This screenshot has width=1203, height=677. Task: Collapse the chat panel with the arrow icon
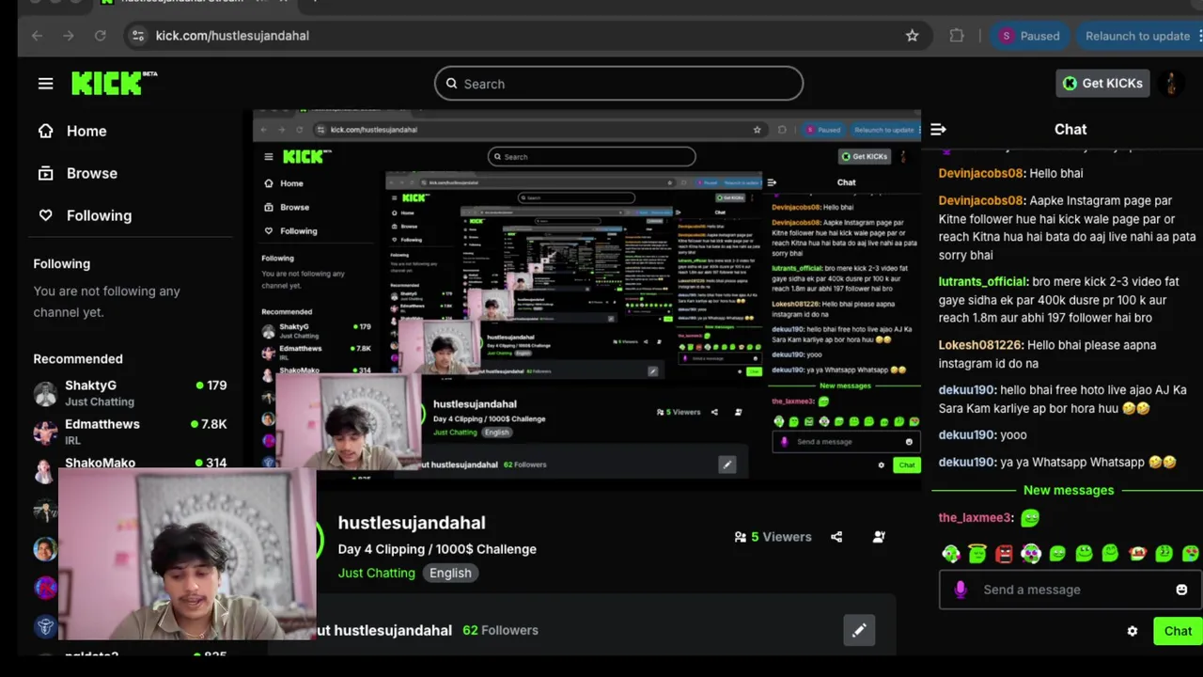coord(938,130)
